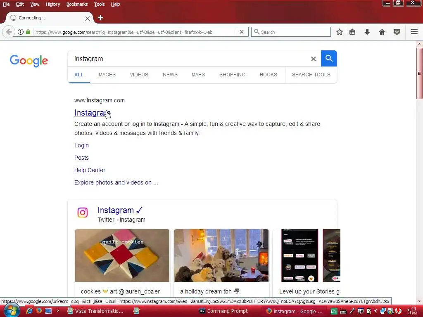
Task: Click the www.instagram.com URL text
Action: [x=99, y=100]
